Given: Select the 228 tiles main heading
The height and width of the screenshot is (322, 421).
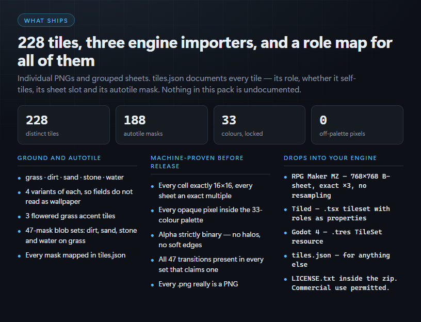Looking at the screenshot, I should [x=205, y=52].
